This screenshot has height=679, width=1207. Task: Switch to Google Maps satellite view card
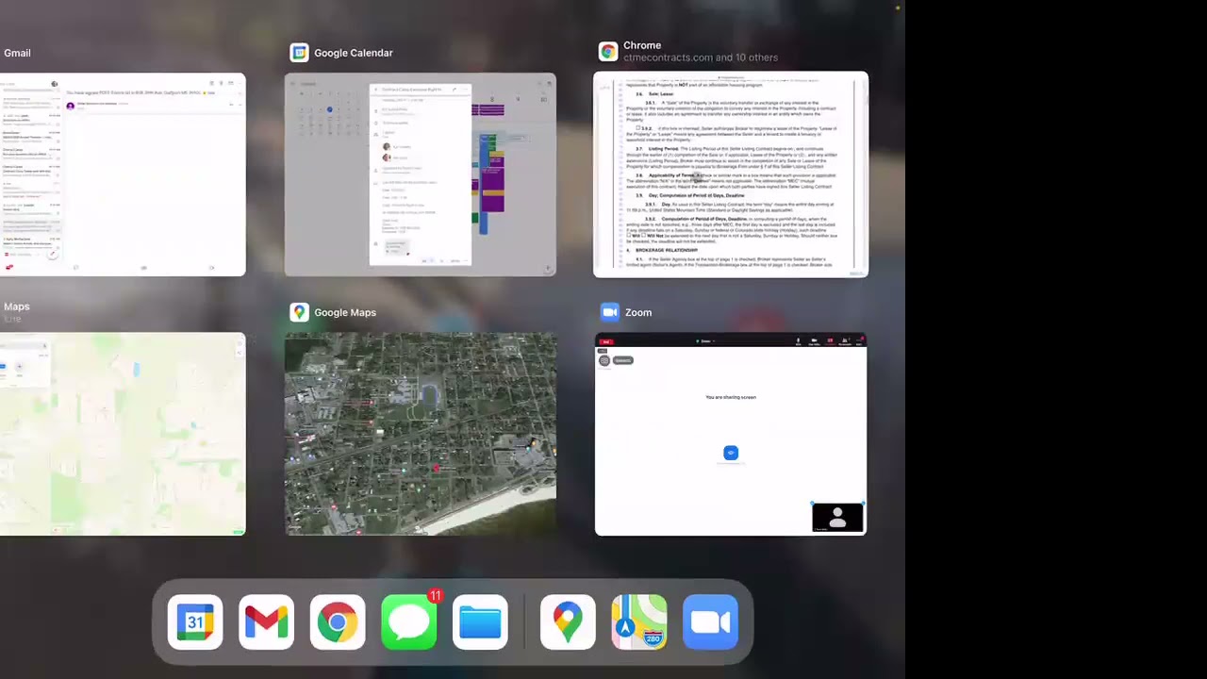tap(421, 434)
